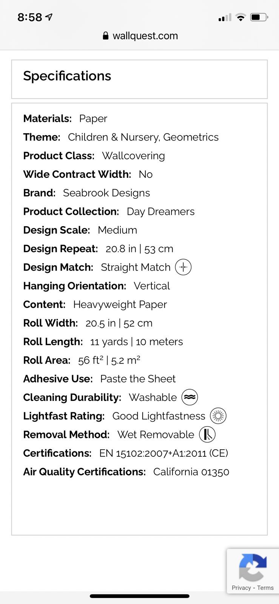Viewport: 279px width, 604px height.
Task: Click the Good Lightfastness sun icon
Action: [x=218, y=416]
